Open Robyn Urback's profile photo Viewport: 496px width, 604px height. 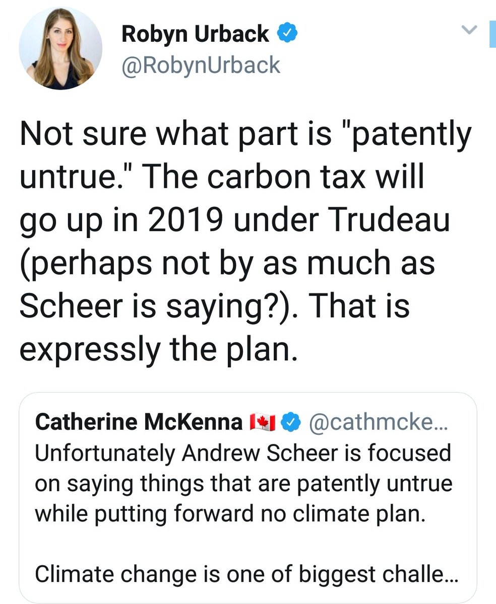(60, 48)
